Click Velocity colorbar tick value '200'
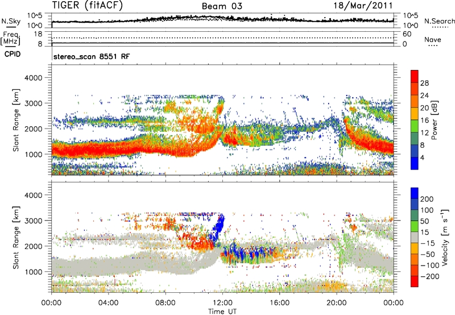 coord(427,199)
